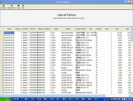Click the system tray clock
This screenshot has width=133, height=101.
pos(130,99)
